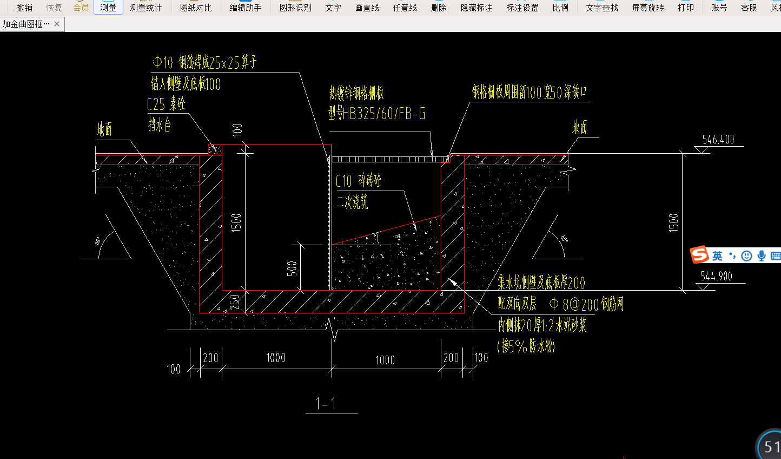Image resolution: width=781 pixels, height=459 pixels.
Task: Click the note 内侧抹20厚1:2水泥砂浆
Action: 542,325
